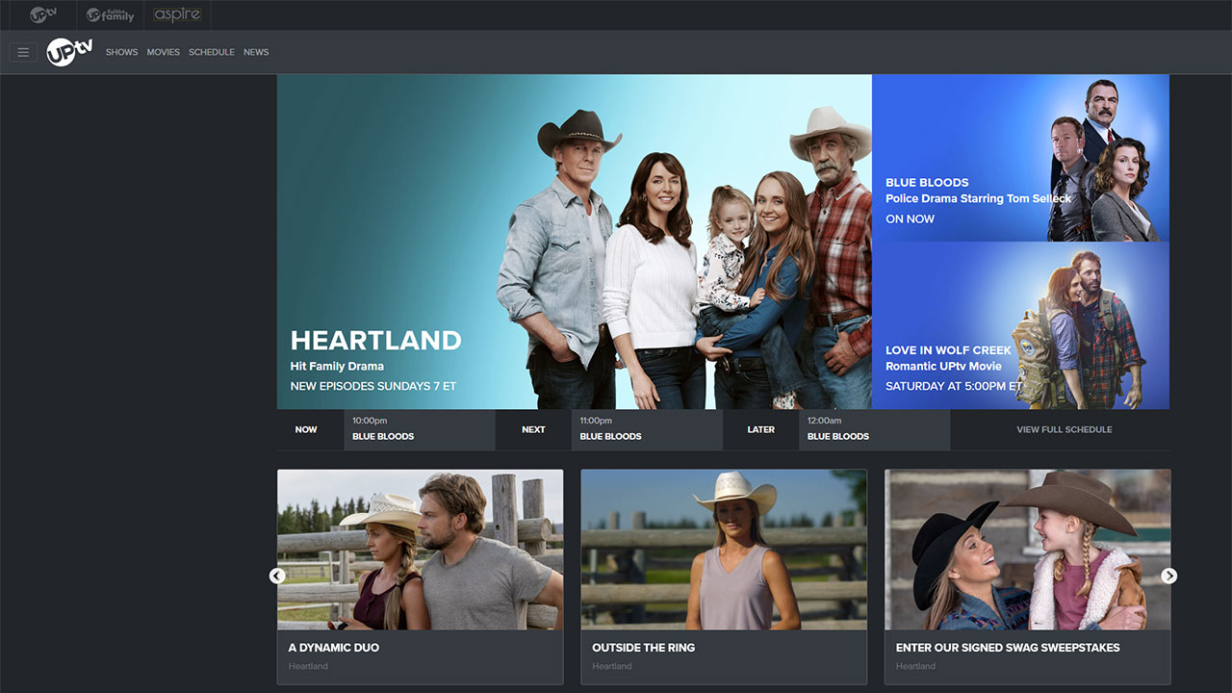This screenshot has width=1232, height=693.
Task: Click ENTER OUR SIGNED SWAG SWEEPSTAKES title
Action: [x=1008, y=648]
